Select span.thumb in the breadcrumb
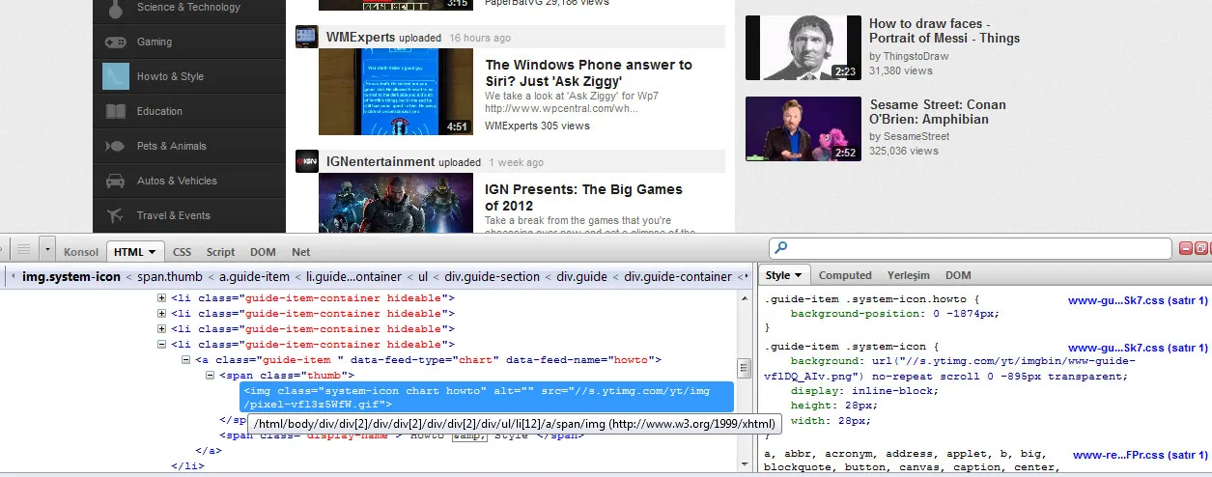1212x477 pixels. click(x=170, y=276)
